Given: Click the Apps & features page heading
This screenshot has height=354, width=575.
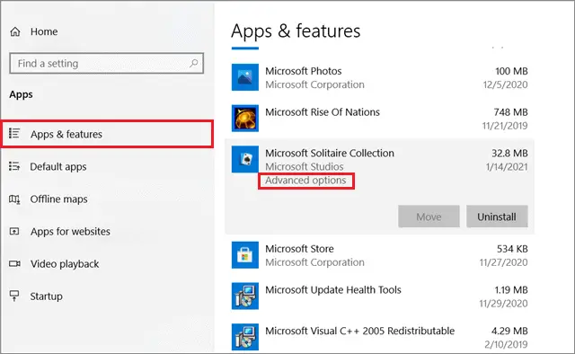Looking at the screenshot, I should coord(296,31).
